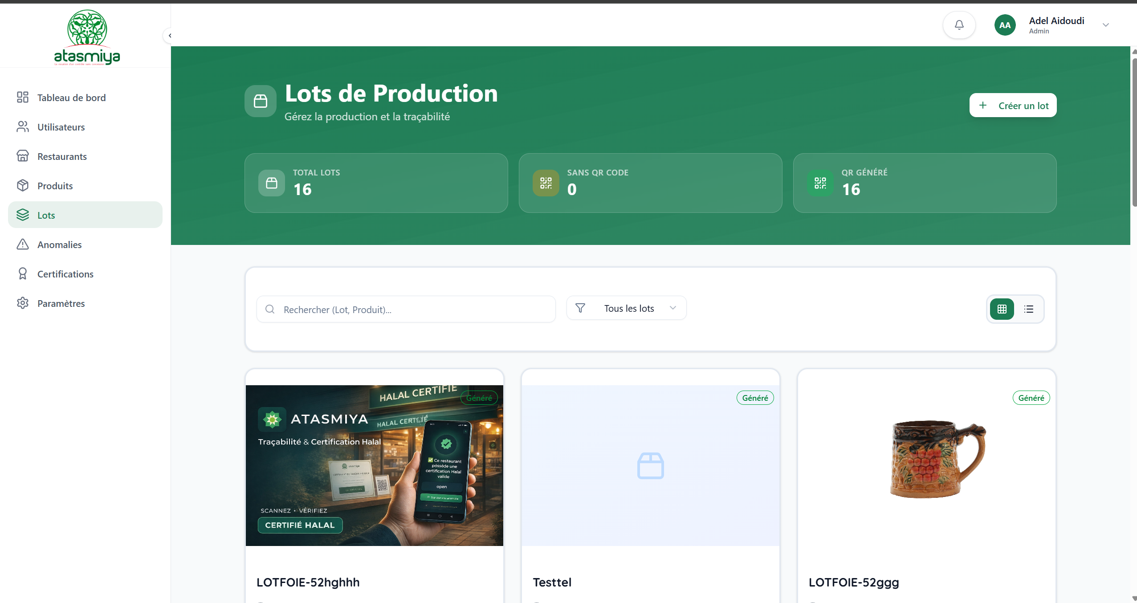Viewport: 1137px width, 603px height.
Task: Click the Restaurants storefront icon
Action: coord(23,156)
